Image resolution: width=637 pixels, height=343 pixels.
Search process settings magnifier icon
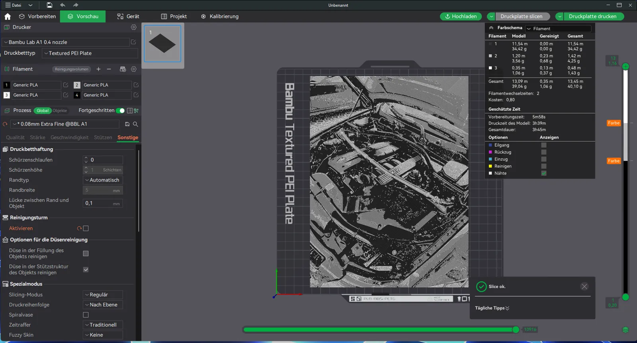point(135,124)
